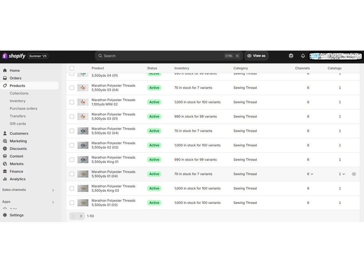
Task: Click the Content icon
Action: 5,156
